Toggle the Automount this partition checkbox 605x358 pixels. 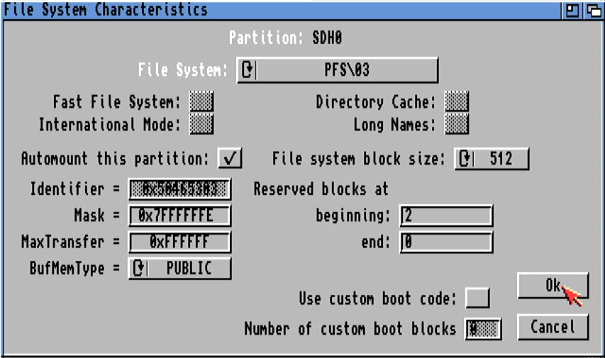(229, 158)
